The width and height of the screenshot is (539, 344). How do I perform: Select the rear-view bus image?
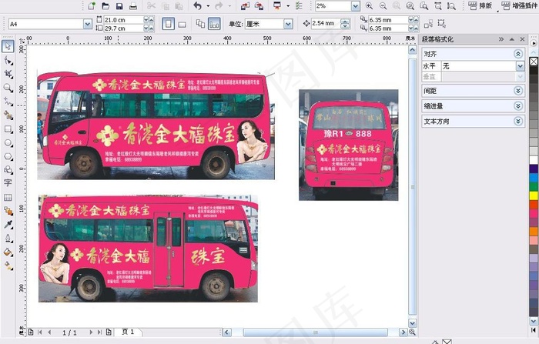[x=349, y=145]
